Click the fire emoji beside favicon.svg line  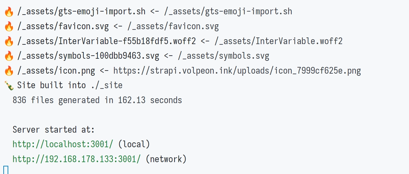point(9,26)
